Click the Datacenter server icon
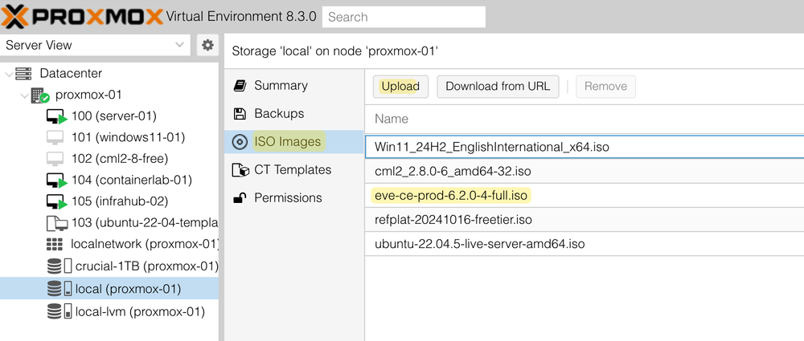The height and width of the screenshot is (341, 804). 25,74
